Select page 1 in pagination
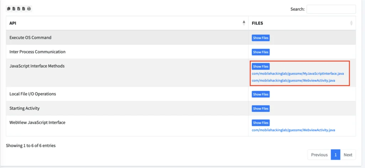 [335, 155]
